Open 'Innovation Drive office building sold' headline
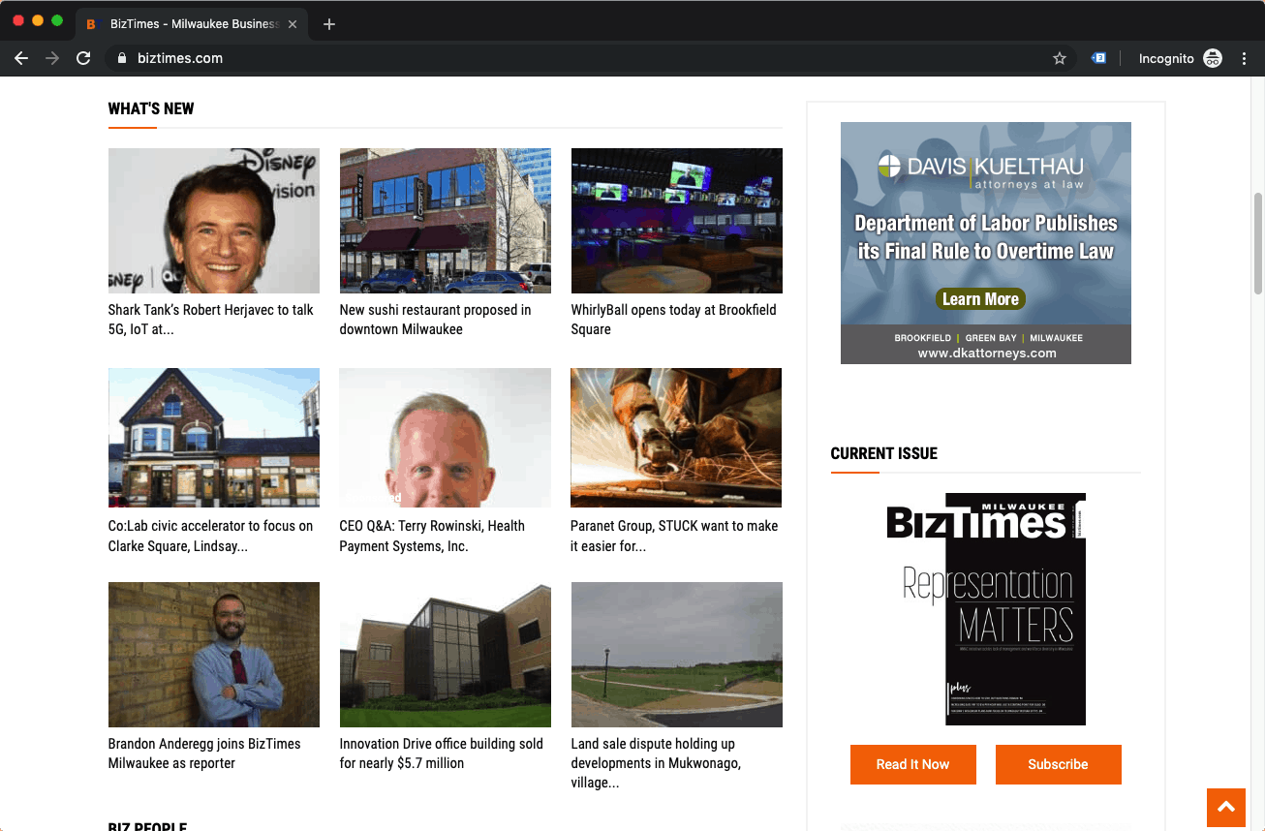The height and width of the screenshot is (831, 1265). [442, 754]
